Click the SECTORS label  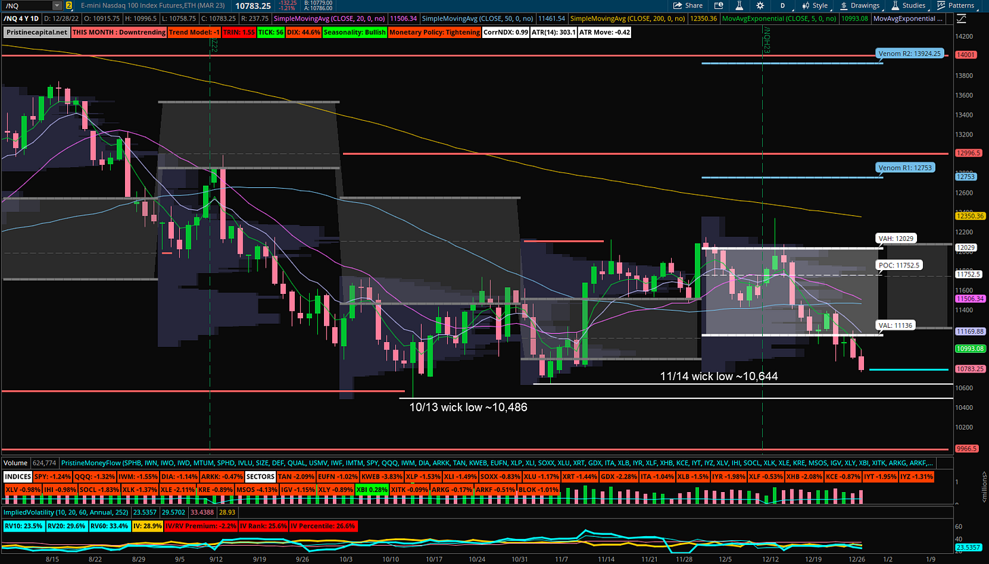click(260, 476)
